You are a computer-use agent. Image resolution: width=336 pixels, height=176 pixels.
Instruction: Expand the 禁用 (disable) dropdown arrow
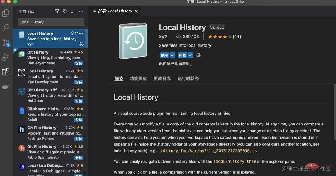click(x=172, y=55)
